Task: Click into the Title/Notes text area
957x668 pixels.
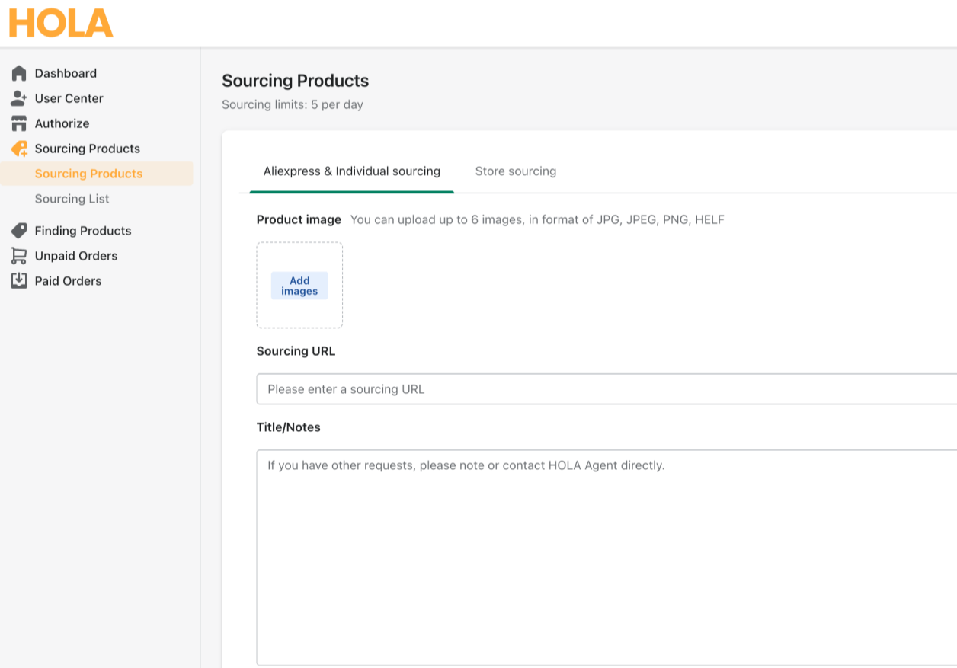Action: tap(606, 556)
